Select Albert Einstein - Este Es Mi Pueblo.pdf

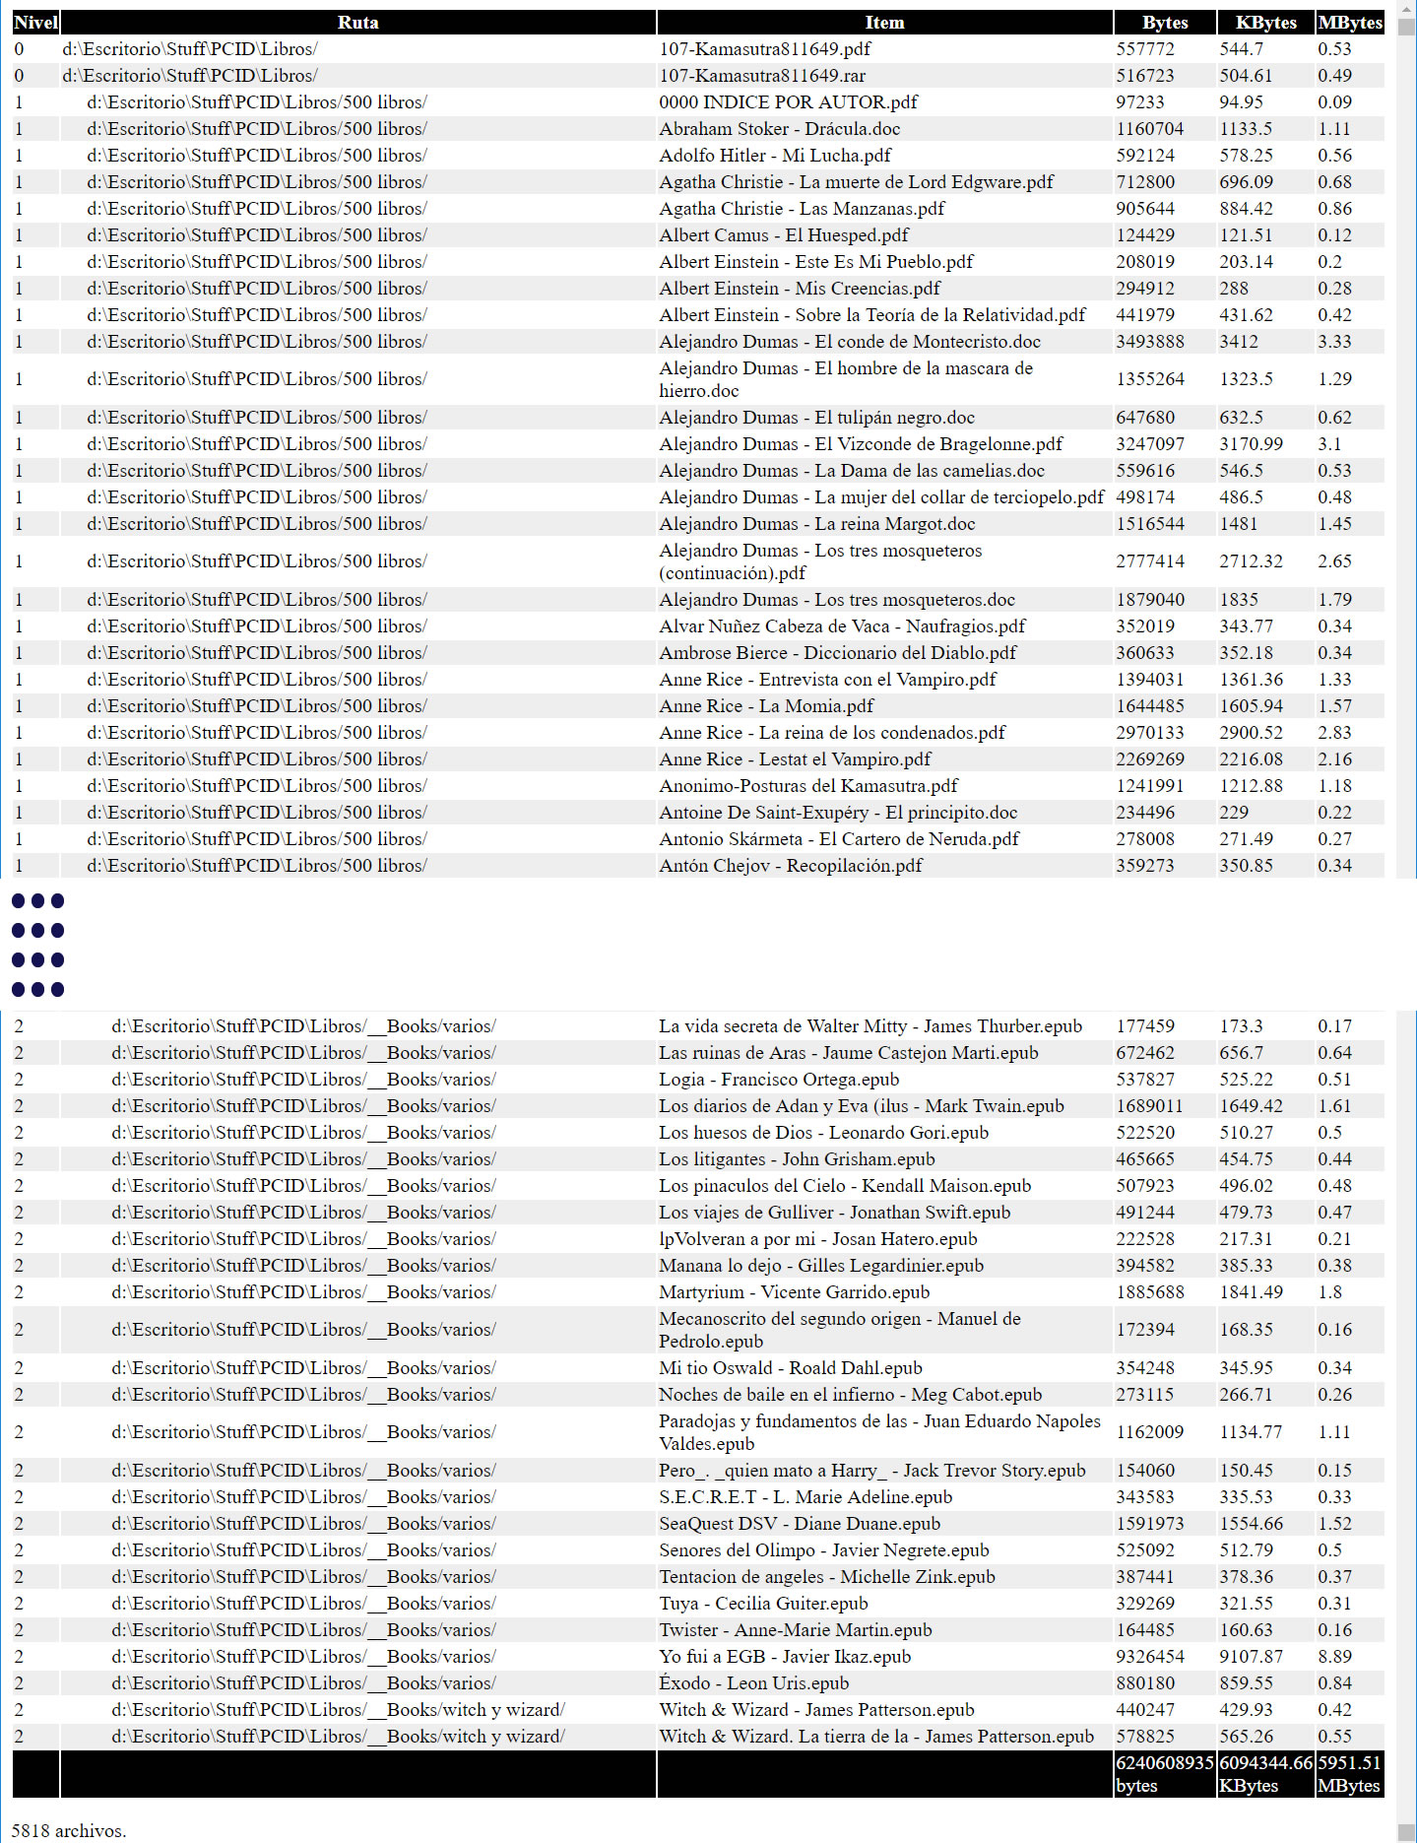point(816,262)
